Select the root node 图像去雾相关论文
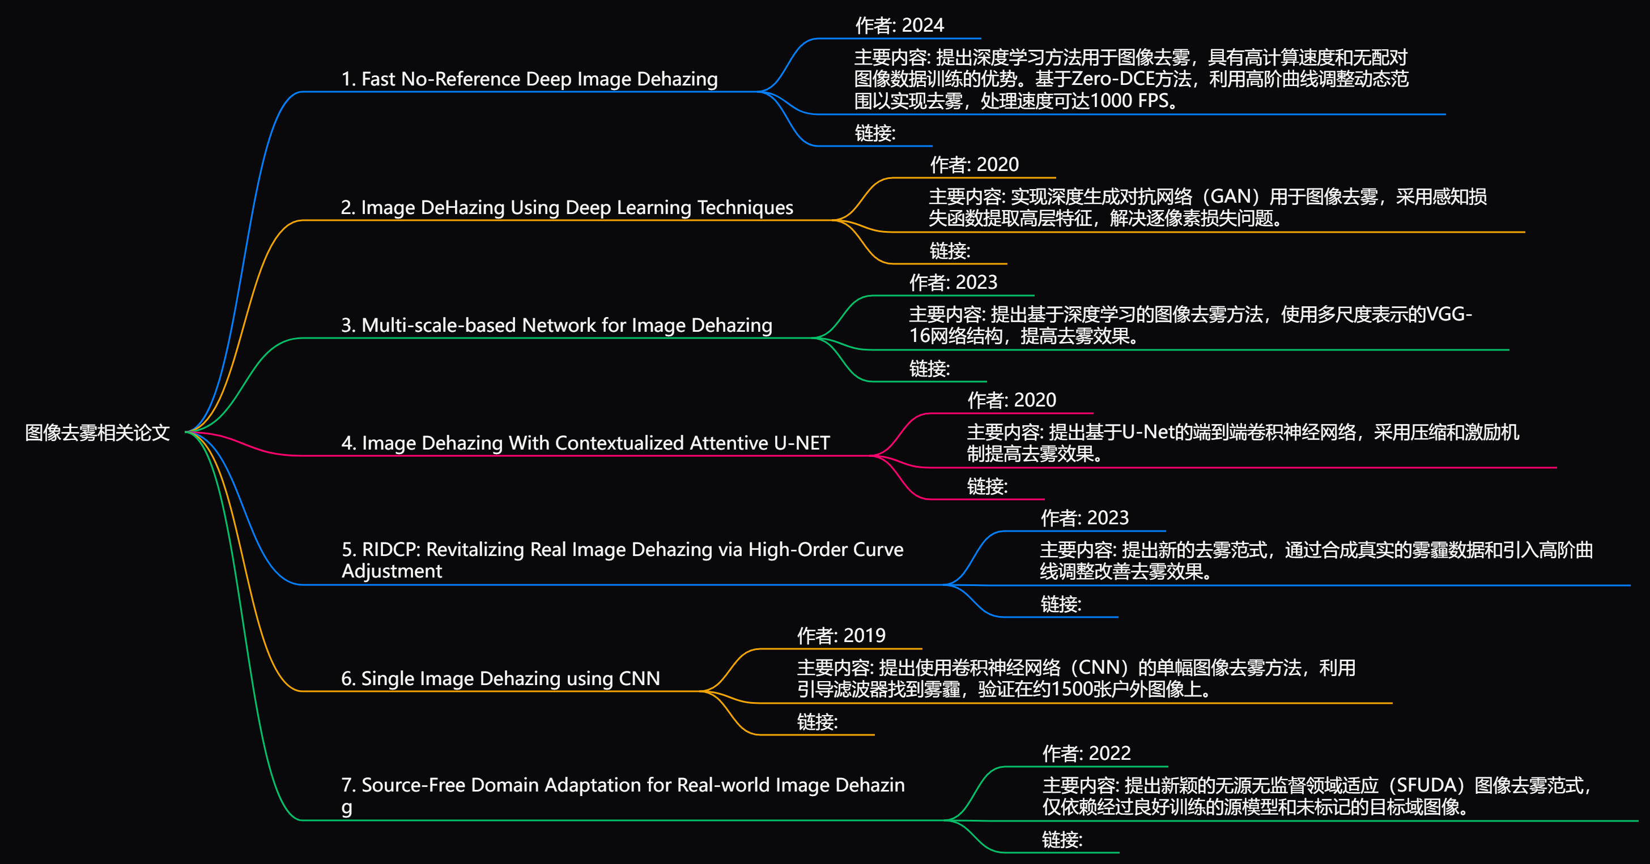 click(x=97, y=433)
